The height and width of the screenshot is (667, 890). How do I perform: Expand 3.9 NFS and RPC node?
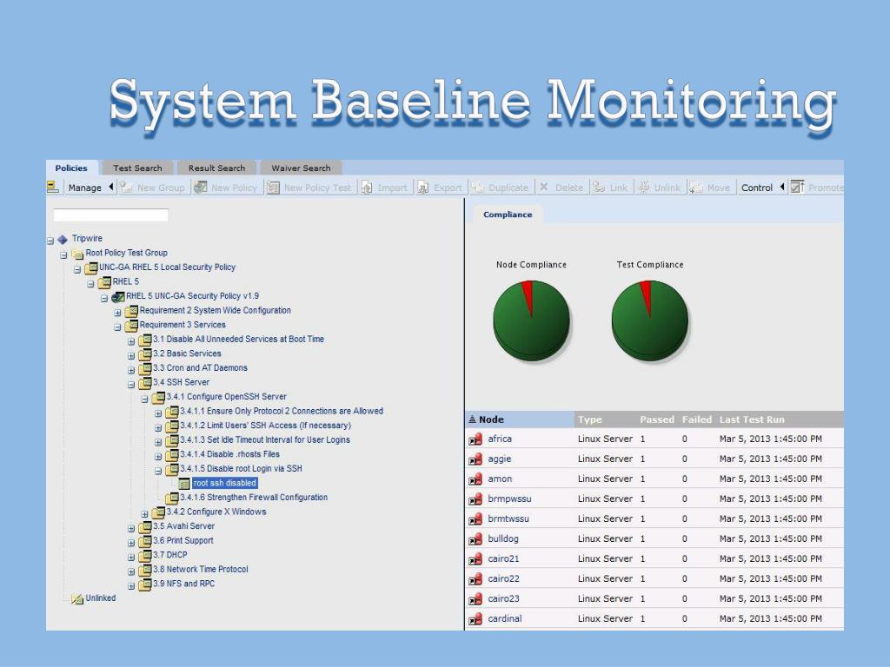(131, 586)
